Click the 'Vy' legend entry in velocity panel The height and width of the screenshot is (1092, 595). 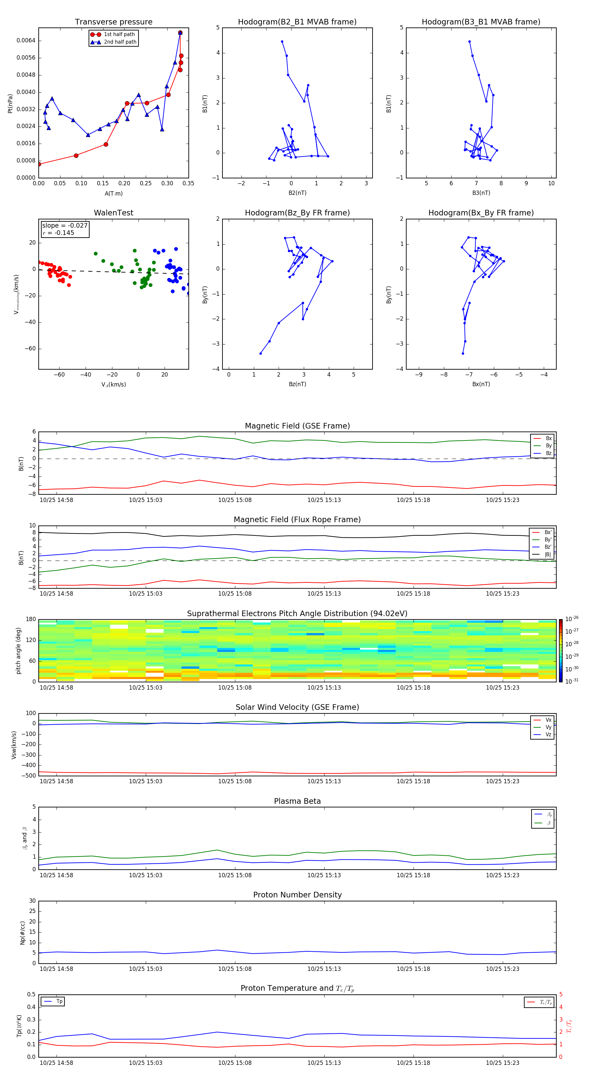pos(542,727)
